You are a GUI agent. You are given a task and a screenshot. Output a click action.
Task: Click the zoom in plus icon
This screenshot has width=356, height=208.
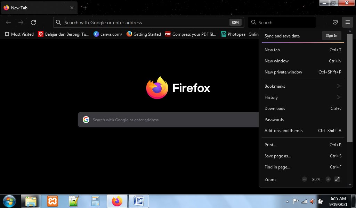click(x=328, y=179)
